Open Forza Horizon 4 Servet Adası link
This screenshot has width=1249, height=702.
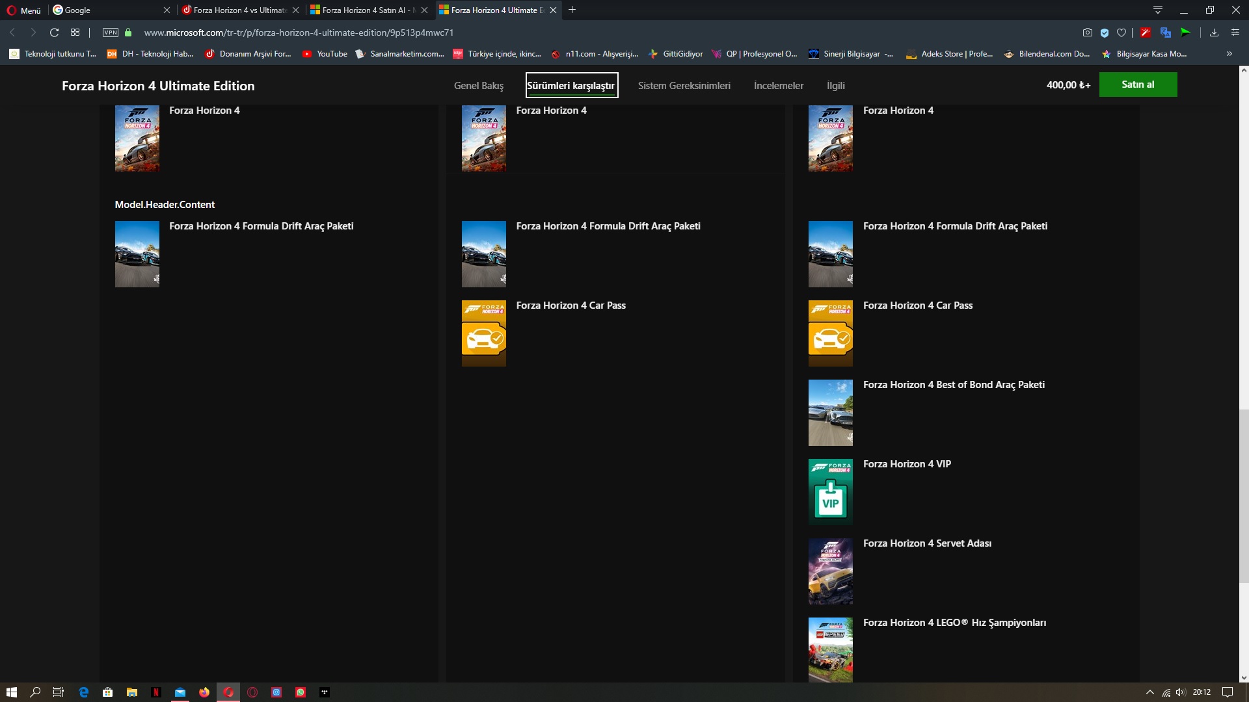coord(927,543)
